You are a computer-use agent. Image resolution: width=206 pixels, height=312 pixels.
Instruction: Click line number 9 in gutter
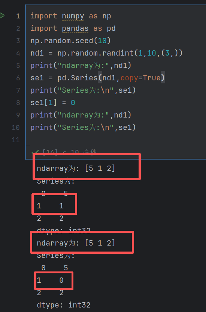18,115
